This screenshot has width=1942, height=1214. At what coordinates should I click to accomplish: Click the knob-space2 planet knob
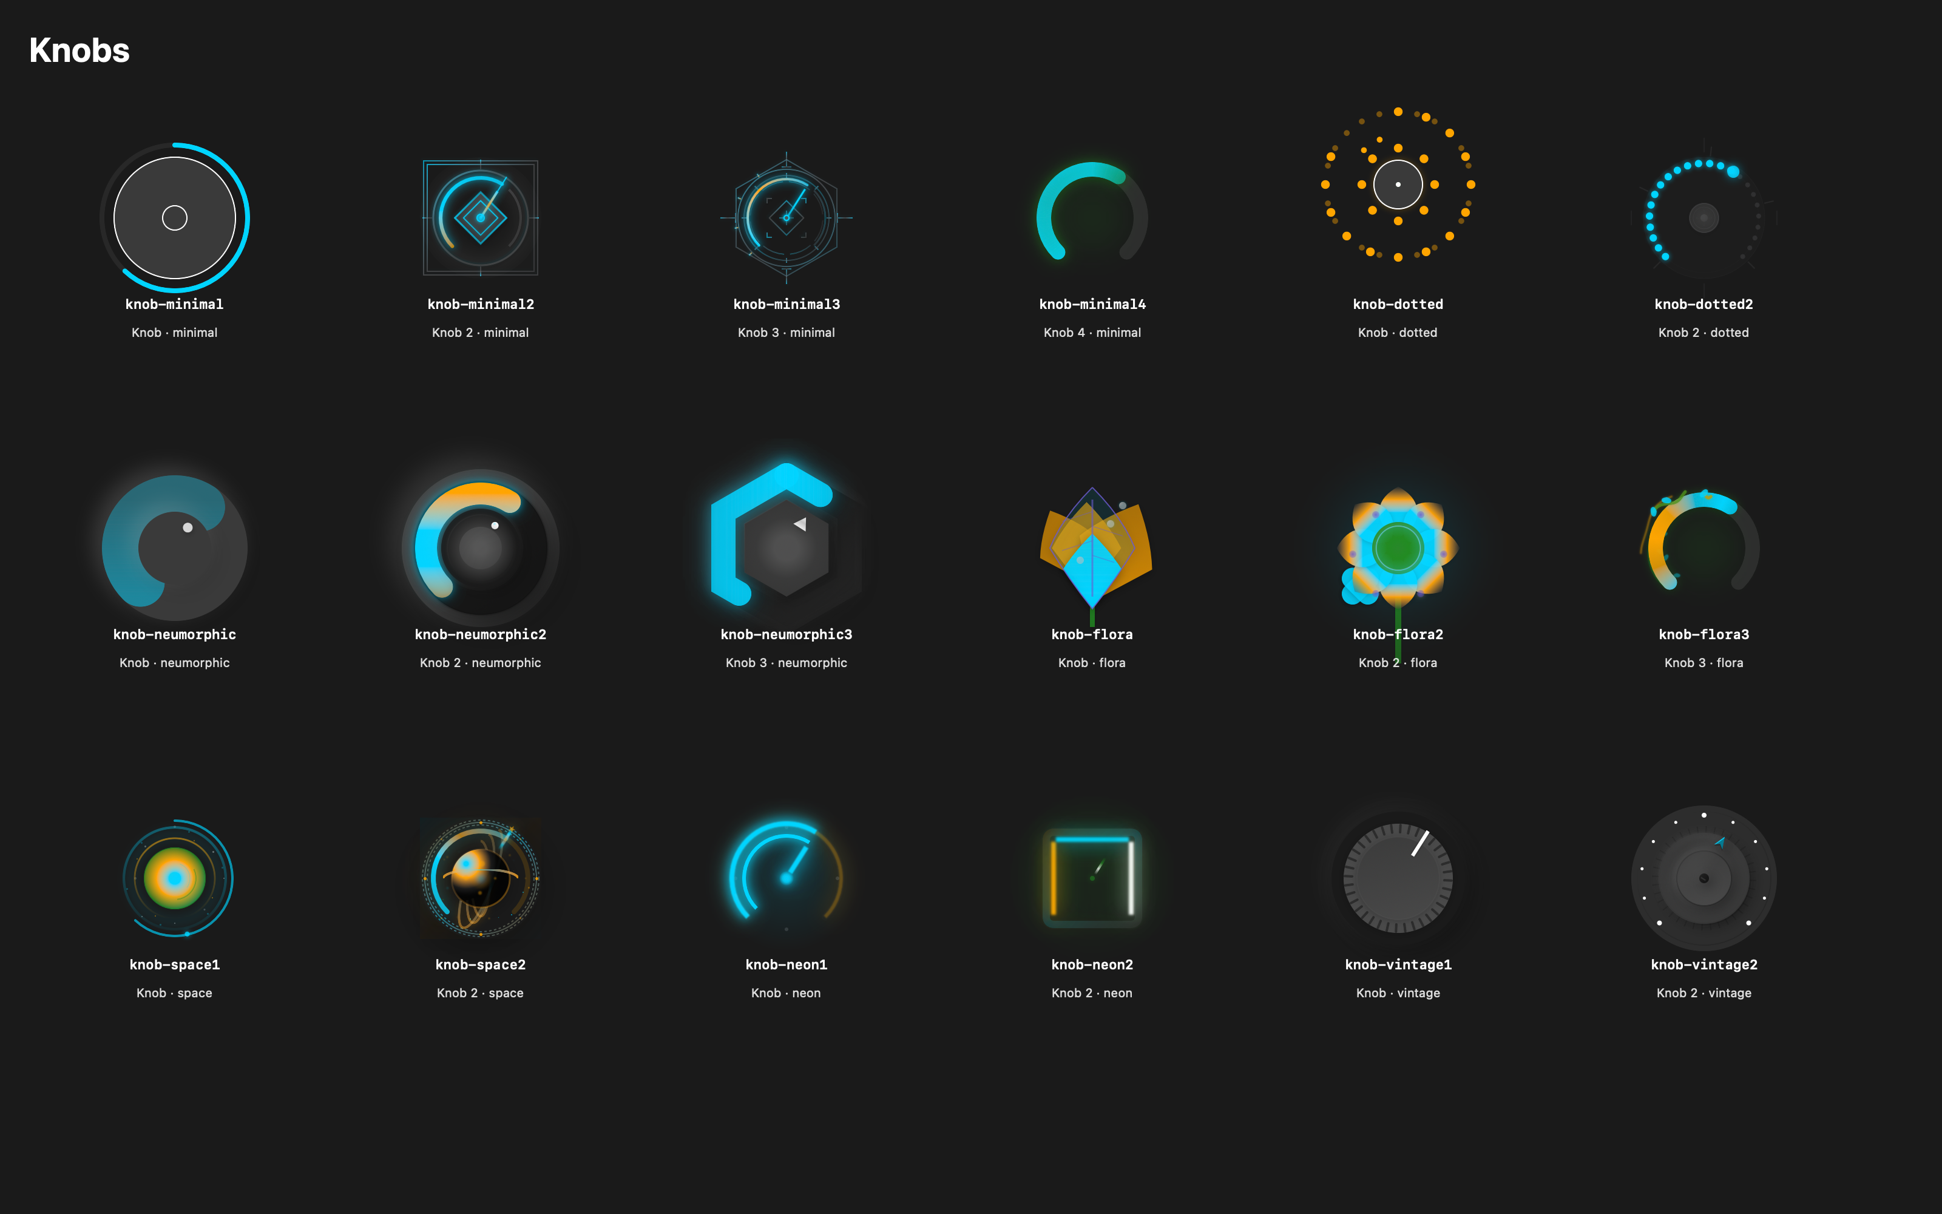481,878
